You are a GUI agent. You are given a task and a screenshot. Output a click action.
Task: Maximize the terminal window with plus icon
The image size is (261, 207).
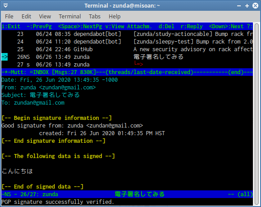coord(247,6)
